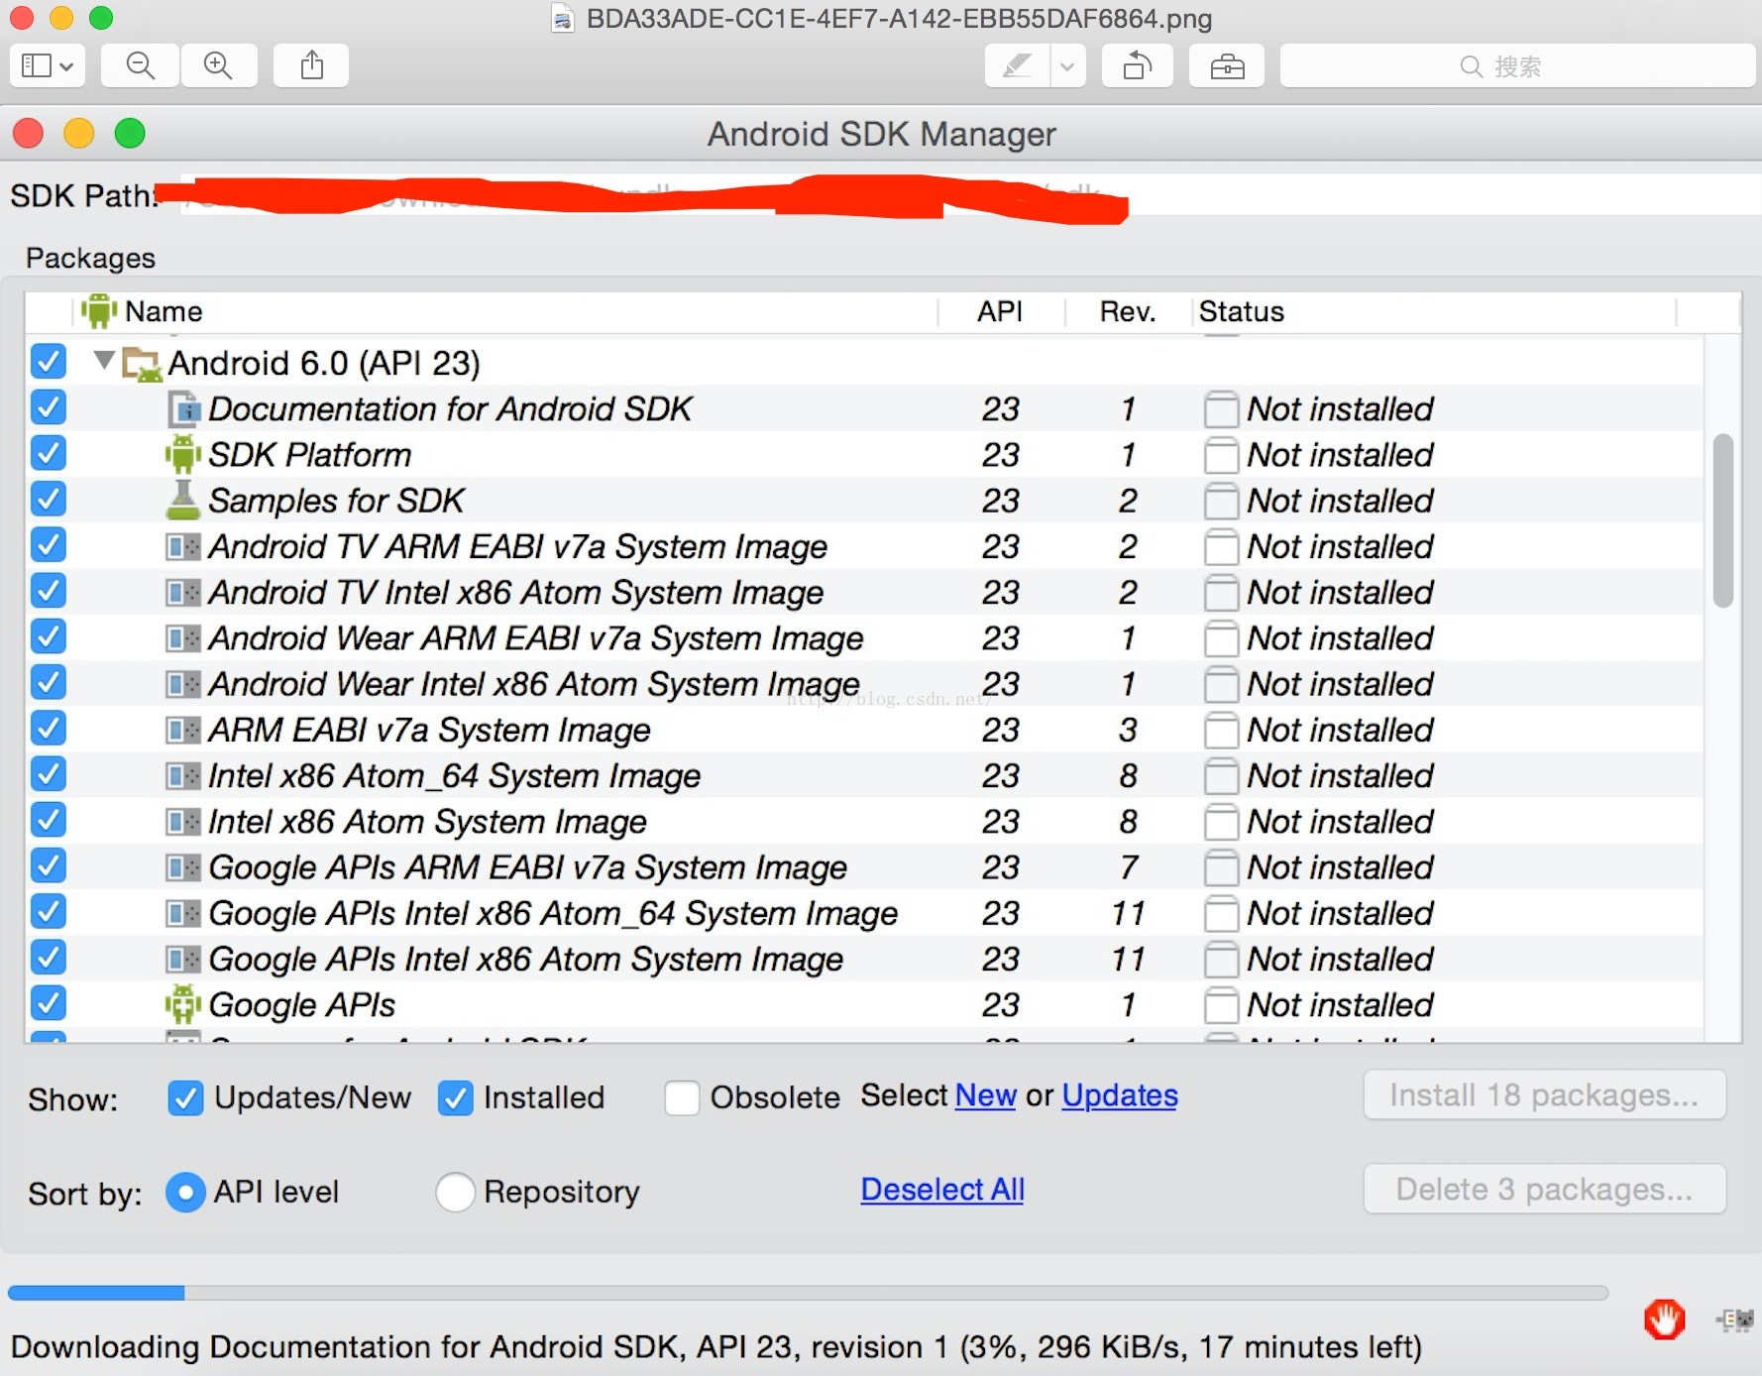This screenshot has height=1376, width=1762.
Task: Click the Updates selection link
Action: [x=1120, y=1095]
